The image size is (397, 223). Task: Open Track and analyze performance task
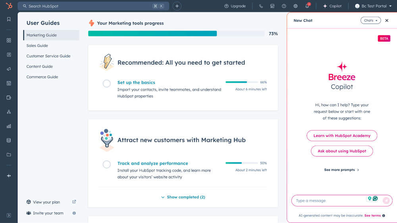(153, 164)
